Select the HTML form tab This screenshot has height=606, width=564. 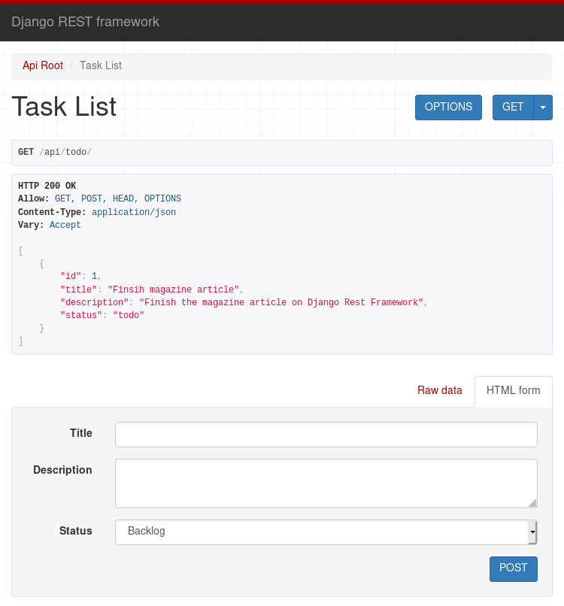(514, 391)
